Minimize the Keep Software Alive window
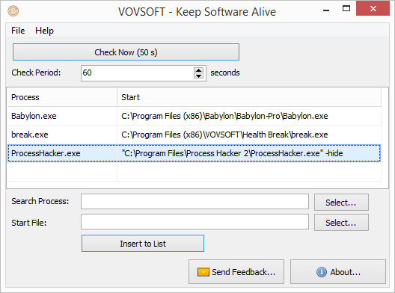Screen dimensions: 395x293 click(326, 10)
